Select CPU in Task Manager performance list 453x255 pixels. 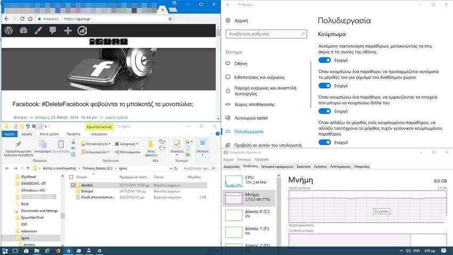pyautogui.click(x=249, y=181)
